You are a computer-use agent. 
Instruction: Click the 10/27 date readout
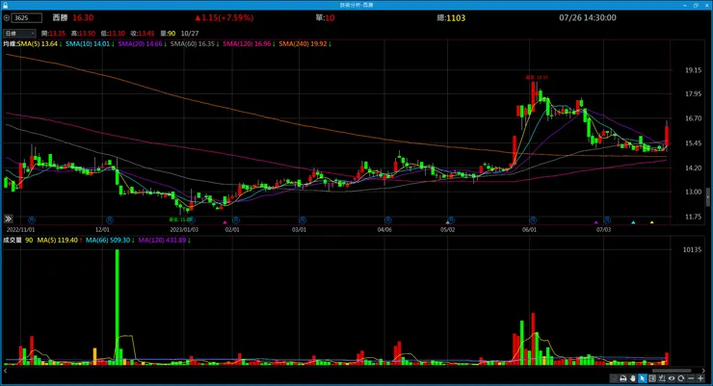point(190,33)
